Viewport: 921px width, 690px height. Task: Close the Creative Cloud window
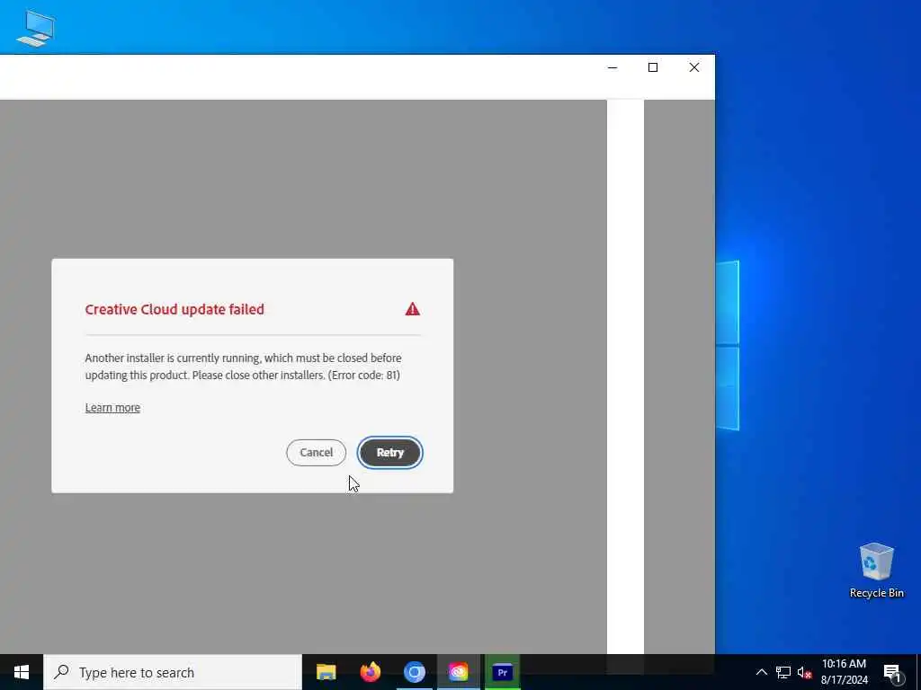point(693,67)
